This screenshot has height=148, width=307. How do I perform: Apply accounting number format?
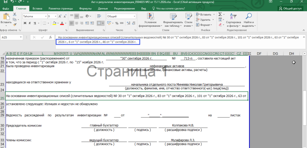tap(109, 23)
